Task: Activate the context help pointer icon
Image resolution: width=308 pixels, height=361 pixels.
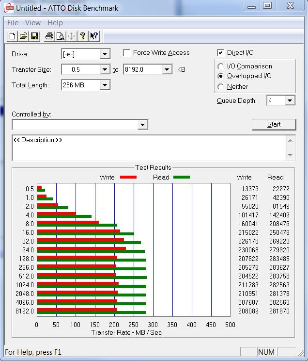Action: [94, 36]
